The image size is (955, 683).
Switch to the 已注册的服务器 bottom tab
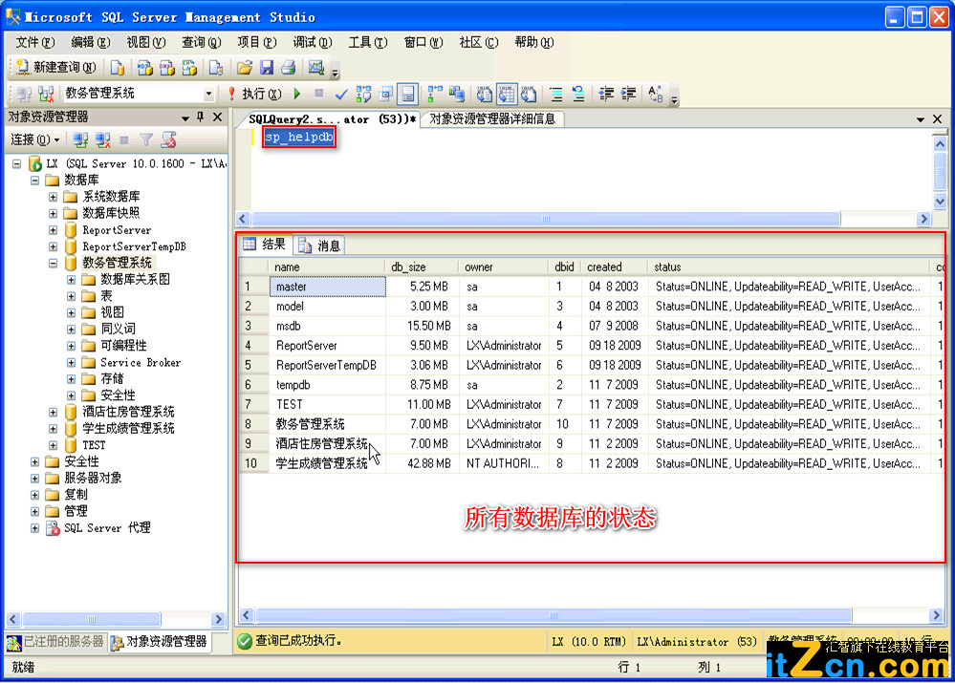click(x=56, y=642)
